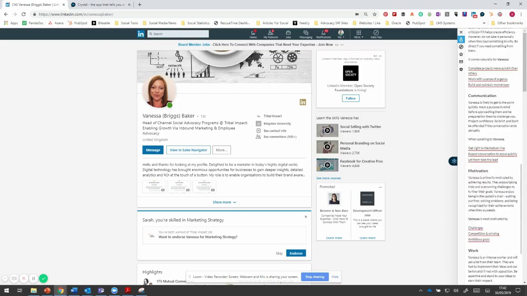
Task: Expand the profile summary with Show more
Action: pyautogui.click(x=224, y=202)
